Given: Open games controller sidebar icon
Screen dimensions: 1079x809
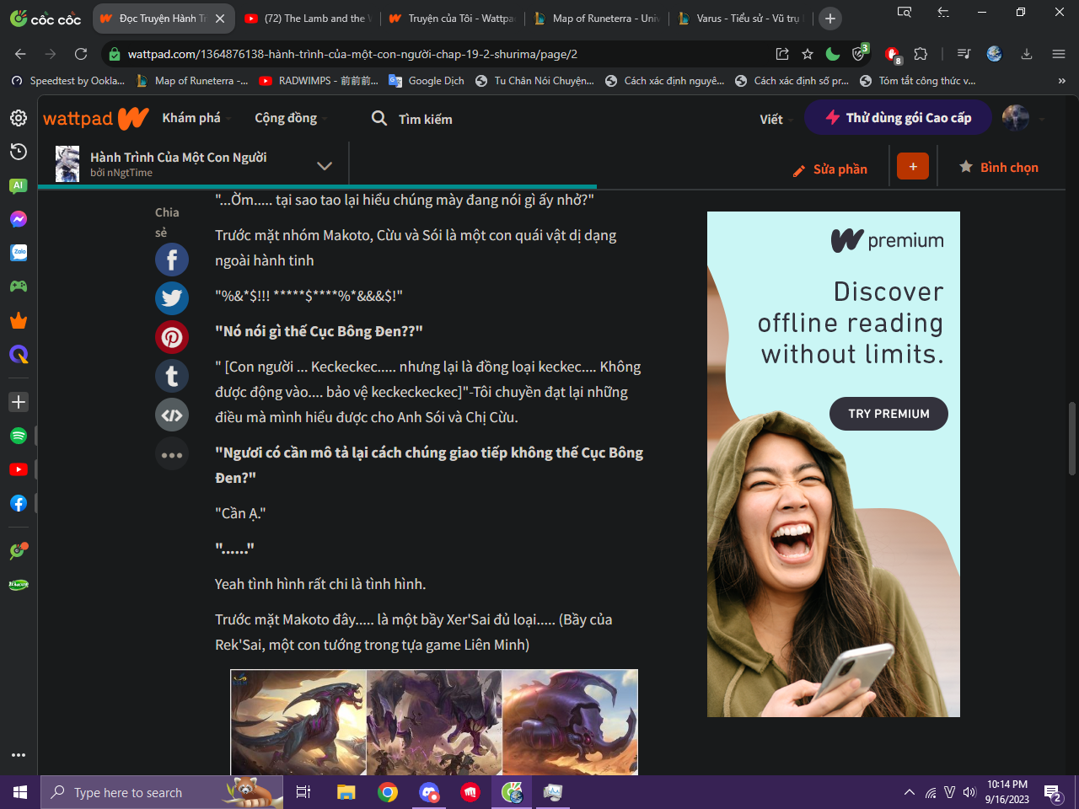Looking at the screenshot, I should click(19, 287).
